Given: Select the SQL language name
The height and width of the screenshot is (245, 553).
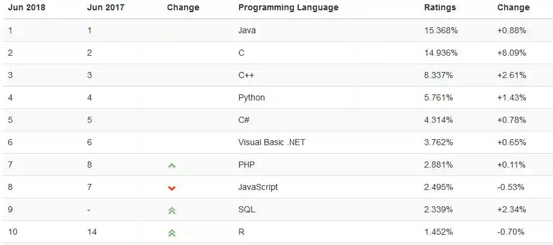Looking at the screenshot, I should 246,209.
